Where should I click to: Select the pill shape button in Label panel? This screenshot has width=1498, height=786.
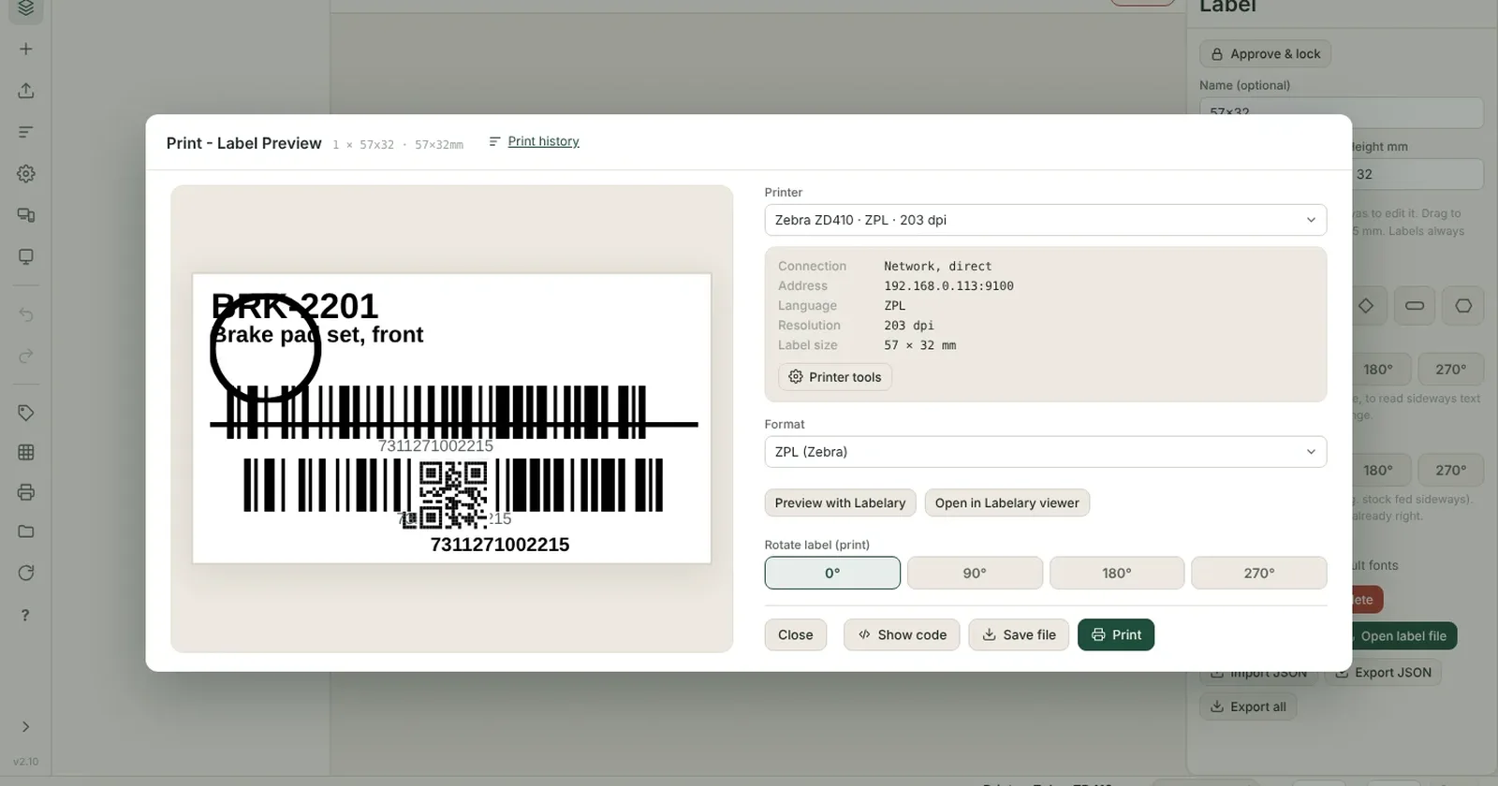click(x=1415, y=306)
